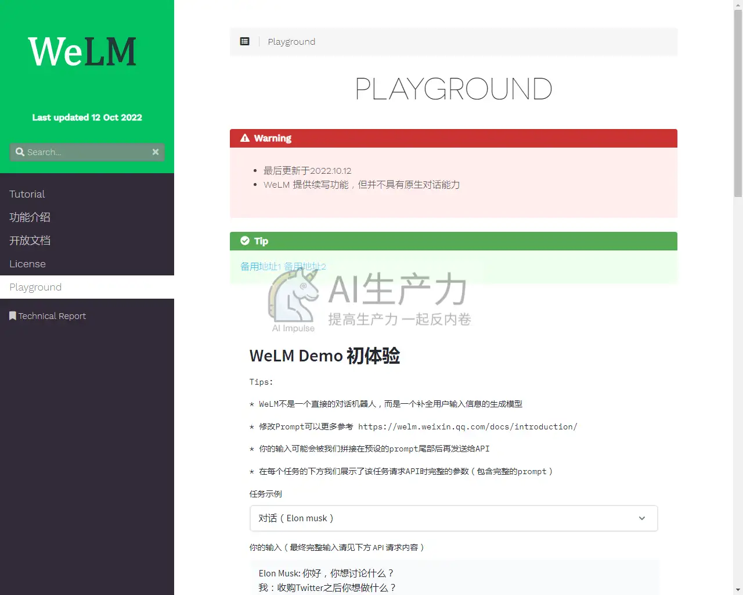743x595 pixels.
Task: Open the 开放文档 sidebar item
Action: (87, 241)
